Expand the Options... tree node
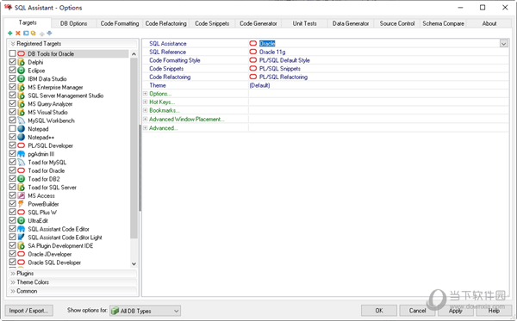517x321 pixels. [x=145, y=94]
